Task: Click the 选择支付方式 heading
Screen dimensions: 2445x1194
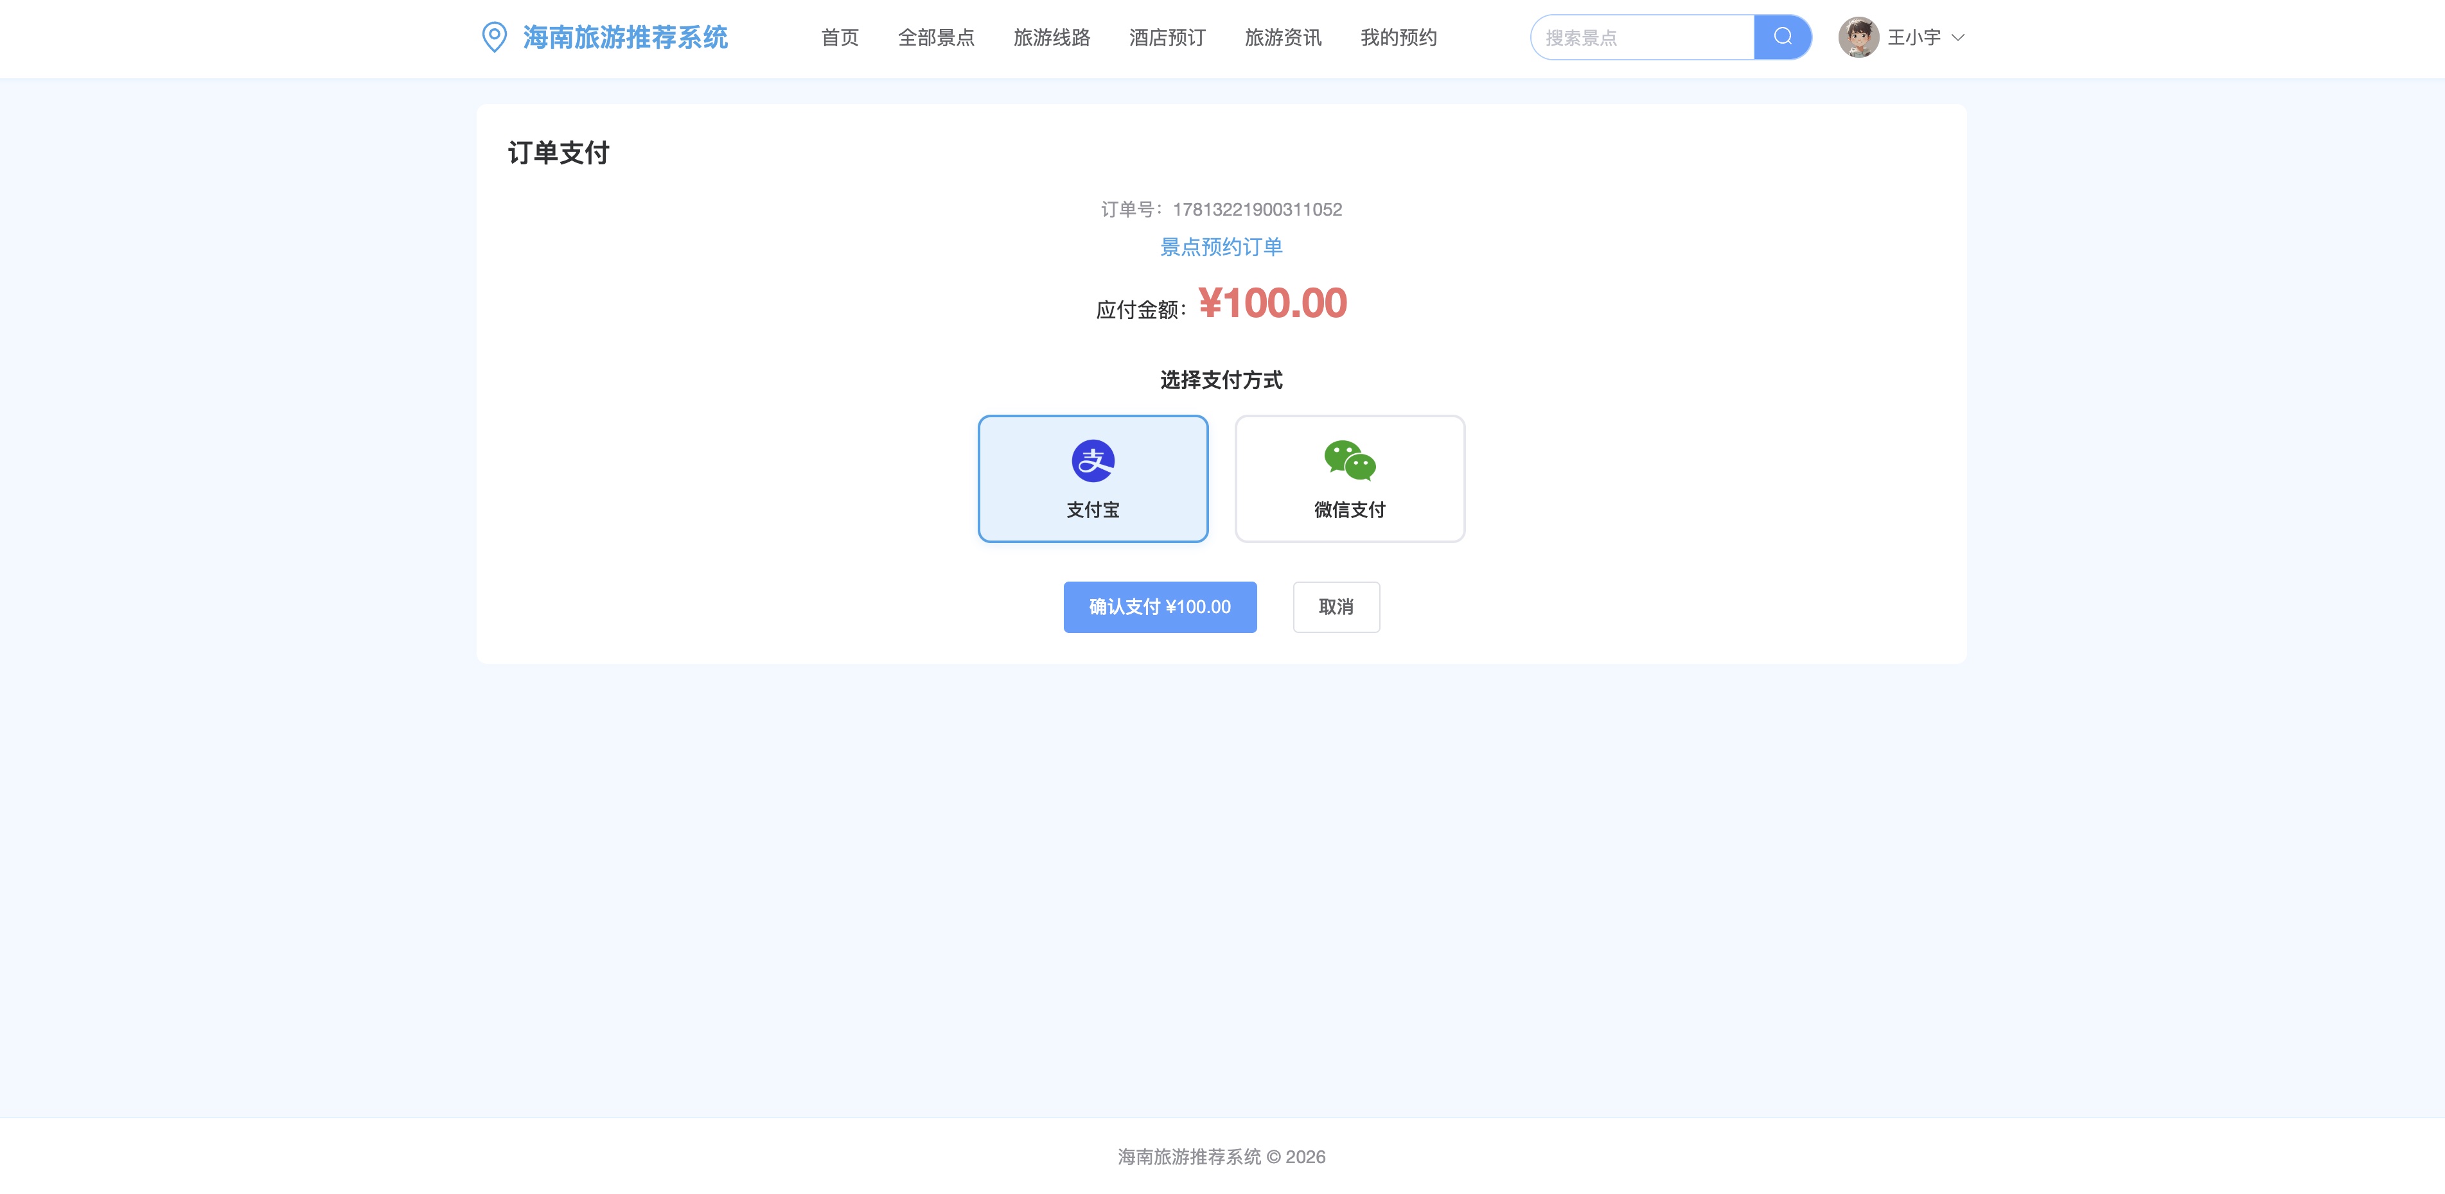Action: [x=1222, y=380]
